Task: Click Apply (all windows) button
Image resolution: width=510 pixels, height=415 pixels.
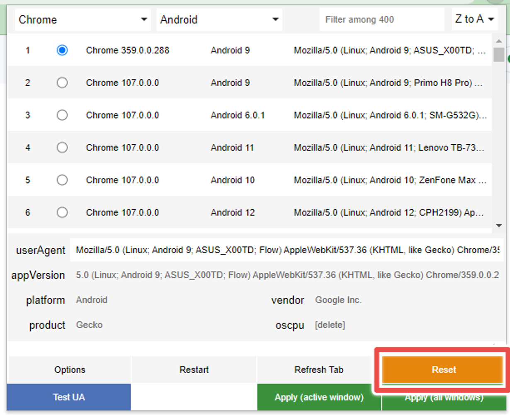Action: [x=444, y=398]
